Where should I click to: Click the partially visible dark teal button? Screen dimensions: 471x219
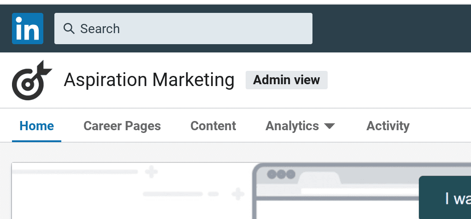[445, 197]
